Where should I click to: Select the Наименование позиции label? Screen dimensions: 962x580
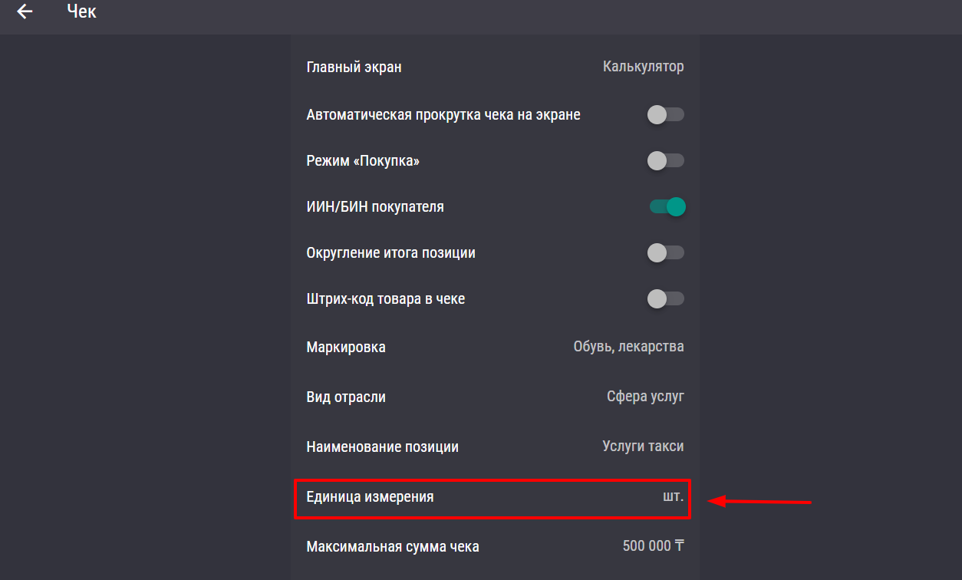[382, 447]
